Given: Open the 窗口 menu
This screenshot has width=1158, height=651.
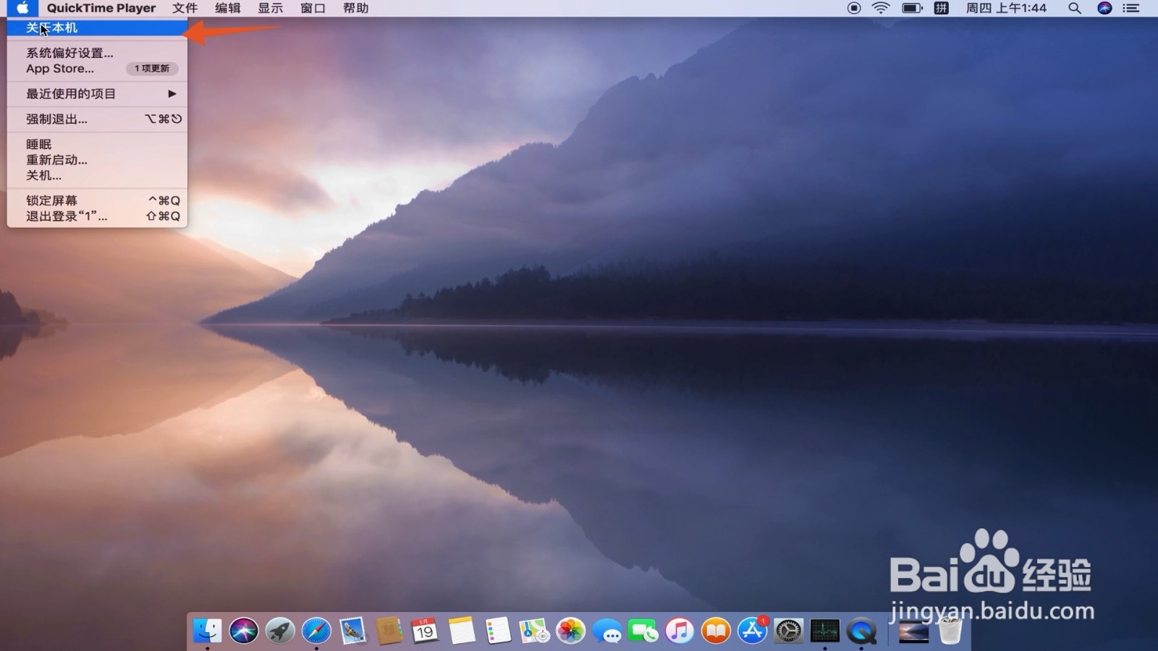Looking at the screenshot, I should [313, 8].
